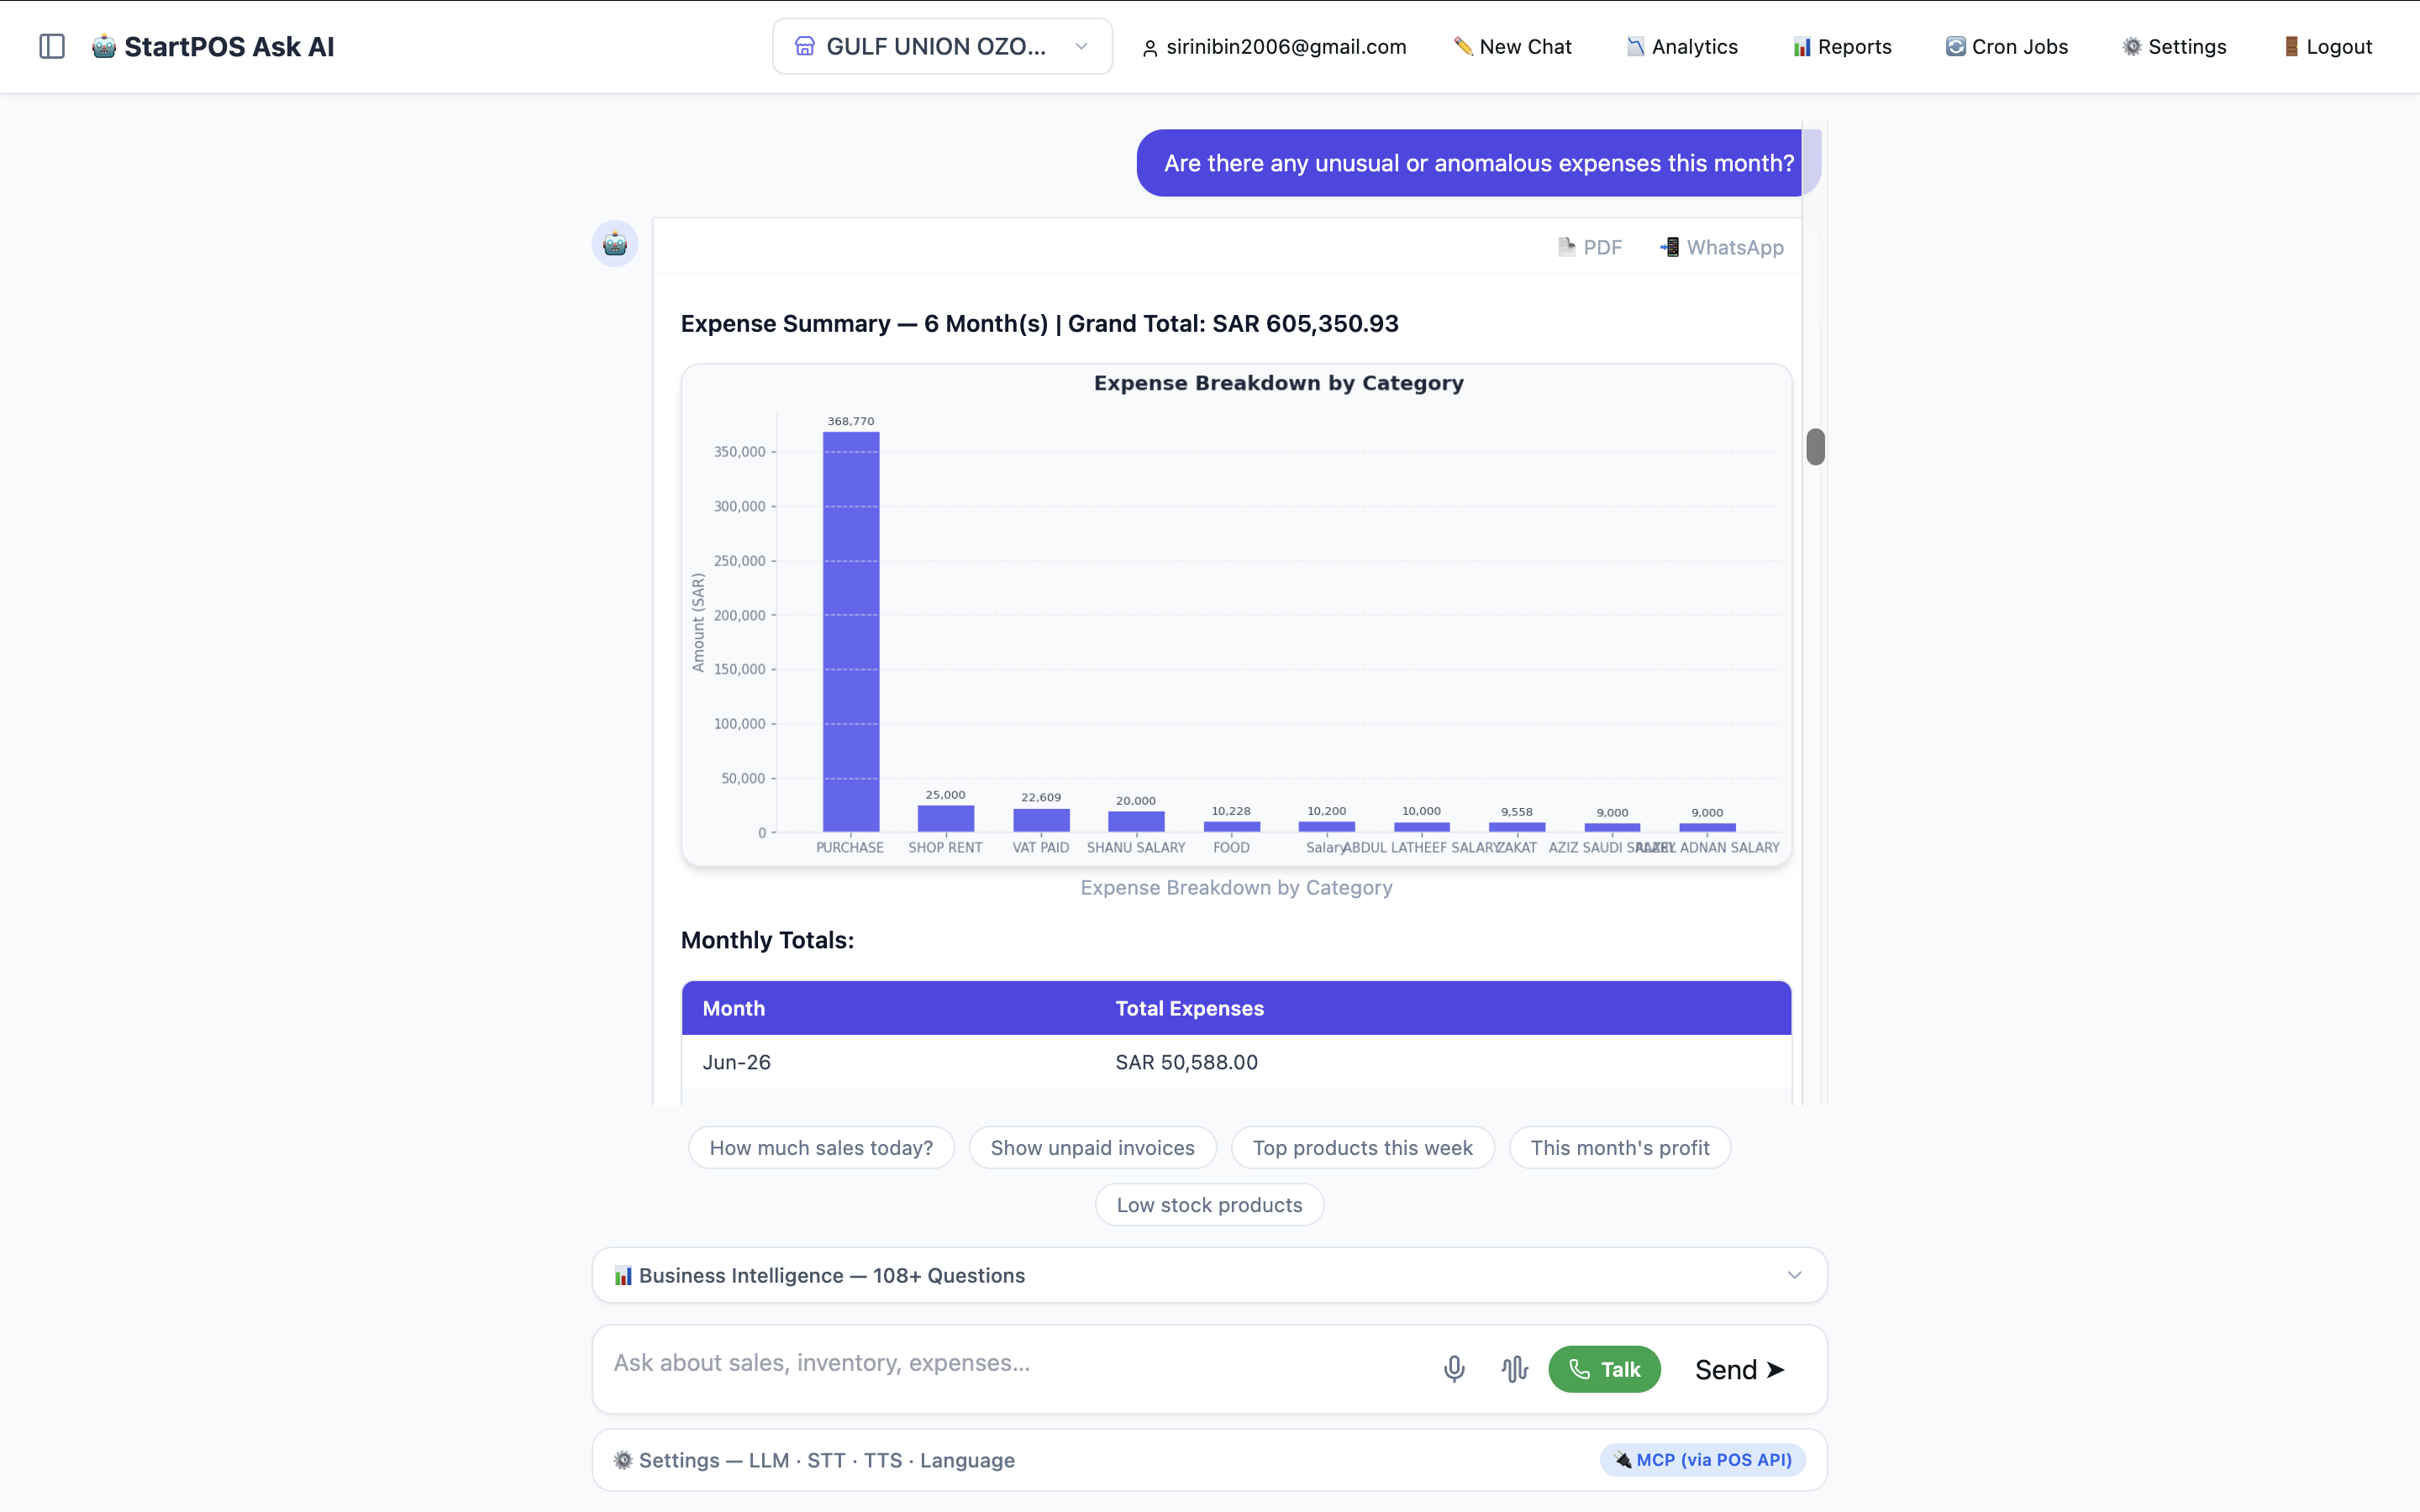Choose the 'Low stock products' suggestion
The width and height of the screenshot is (2420, 1512).
coord(1210,1205)
